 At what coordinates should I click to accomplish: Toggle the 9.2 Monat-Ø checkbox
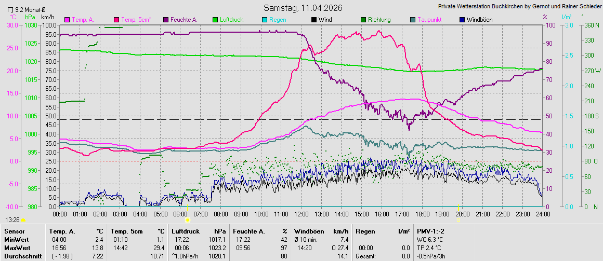11,10
